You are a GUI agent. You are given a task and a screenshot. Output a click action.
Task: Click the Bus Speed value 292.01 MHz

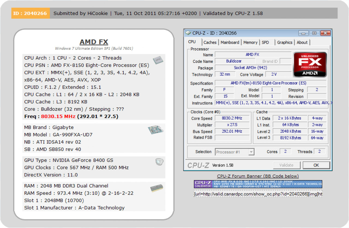pyautogui.click(x=232, y=131)
